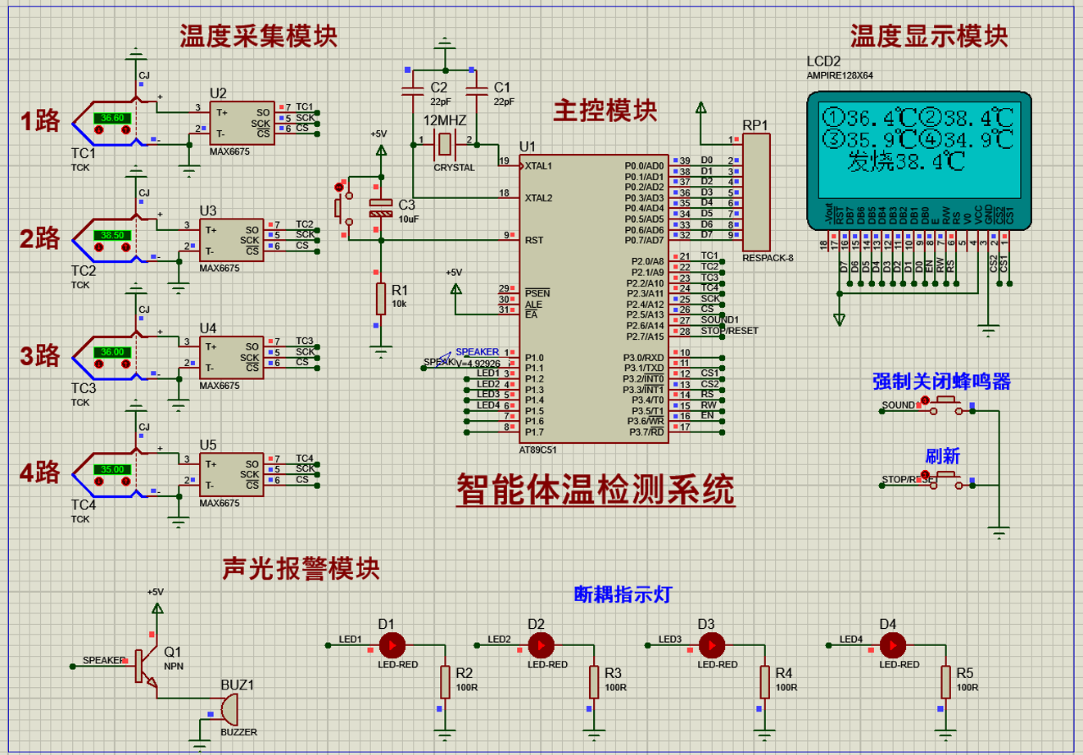Select resistor R5 body
The width and height of the screenshot is (1083, 755).
point(945,681)
